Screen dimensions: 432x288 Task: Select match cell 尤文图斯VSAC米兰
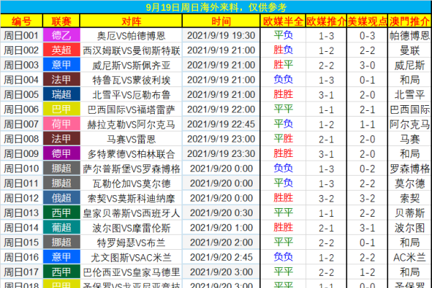131,257
